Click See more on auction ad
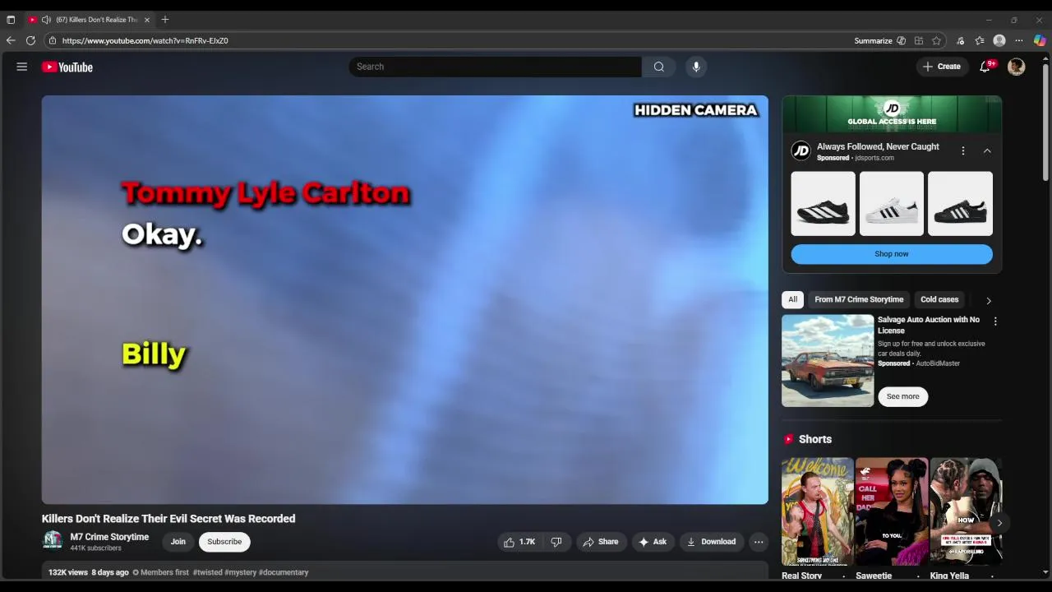The height and width of the screenshot is (592, 1052). 902,396
